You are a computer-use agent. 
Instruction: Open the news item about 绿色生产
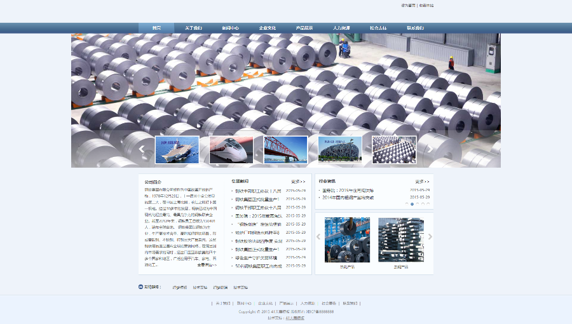[256, 258]
